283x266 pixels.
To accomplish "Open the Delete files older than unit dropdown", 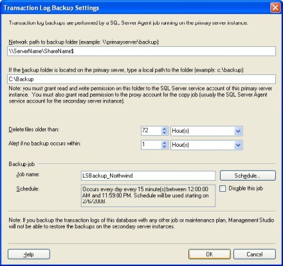I will coord(238,131).
